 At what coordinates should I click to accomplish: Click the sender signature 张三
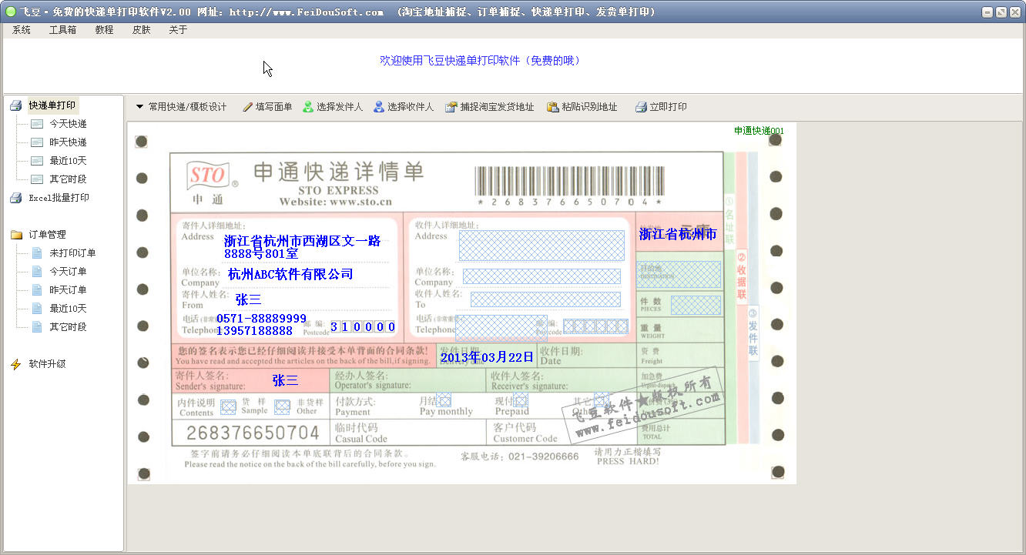[285, 380]
